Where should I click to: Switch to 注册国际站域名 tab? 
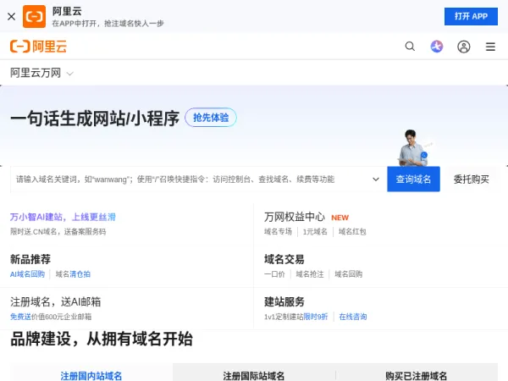pos(254,373)
